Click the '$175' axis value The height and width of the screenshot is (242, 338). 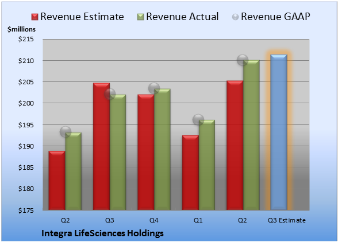(26, 210)
